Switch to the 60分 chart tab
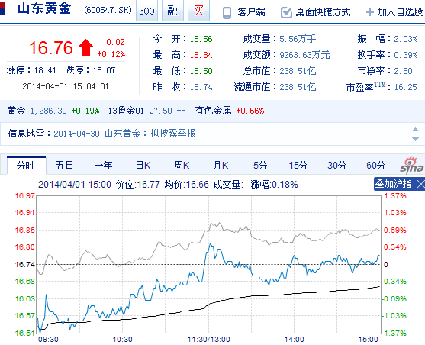 click(x=375, y=165)
